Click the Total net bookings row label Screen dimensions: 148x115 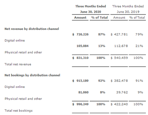click(18, 111)
